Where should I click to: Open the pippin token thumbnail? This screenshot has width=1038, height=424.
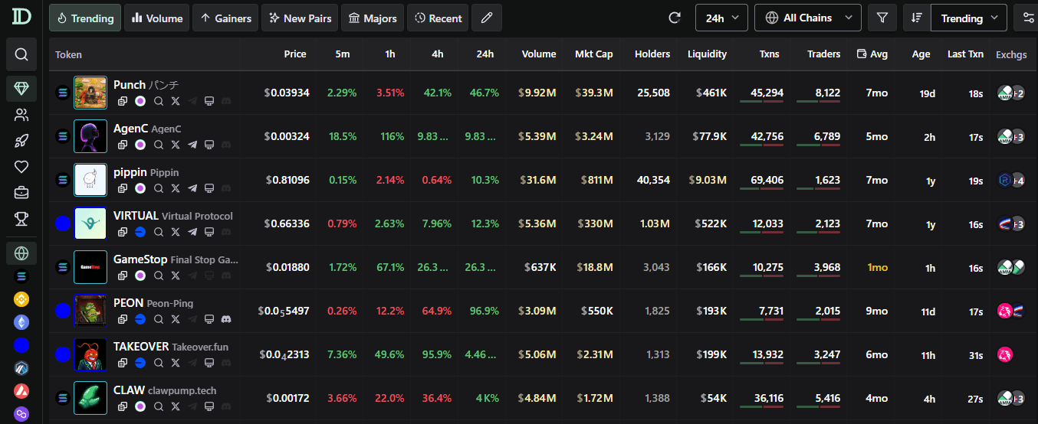[90, 180]
